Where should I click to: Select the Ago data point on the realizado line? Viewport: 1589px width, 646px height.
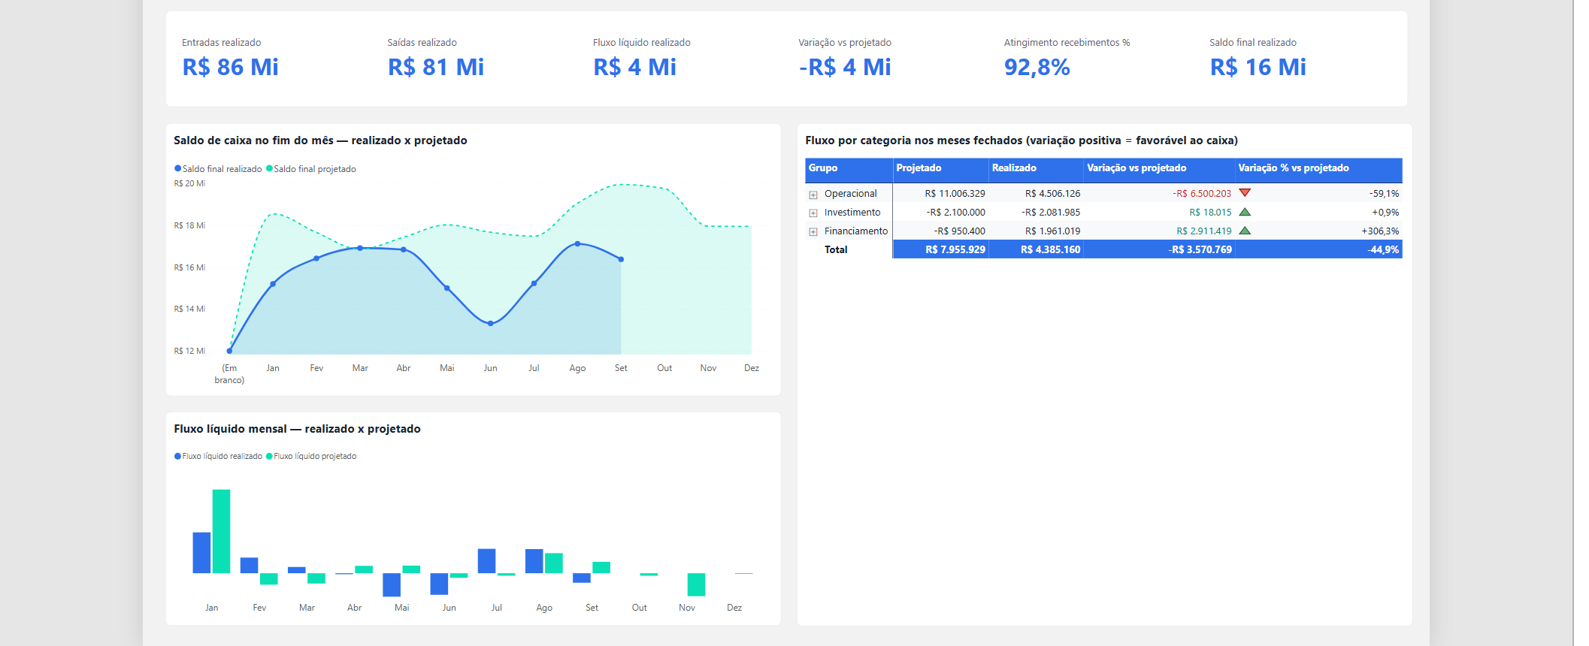tap(577, 243)
